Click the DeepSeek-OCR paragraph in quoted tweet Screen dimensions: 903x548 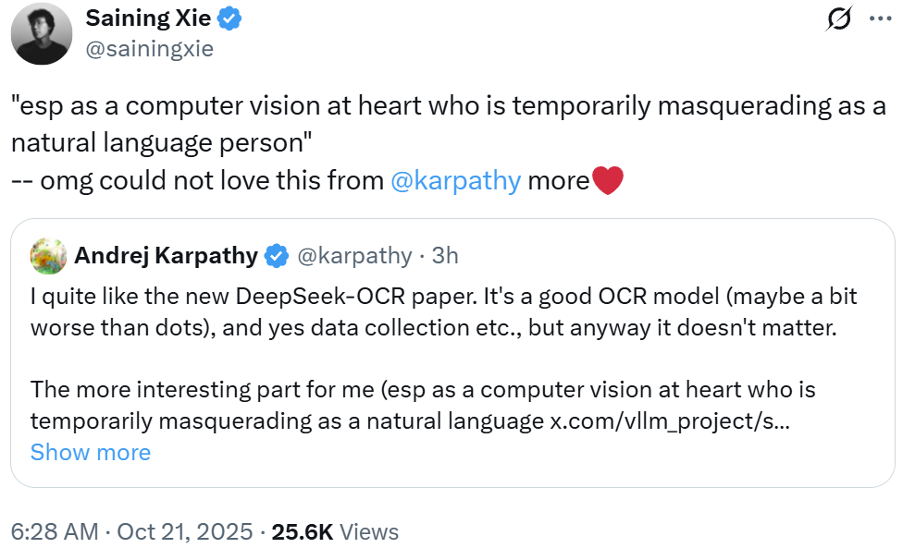444,311
